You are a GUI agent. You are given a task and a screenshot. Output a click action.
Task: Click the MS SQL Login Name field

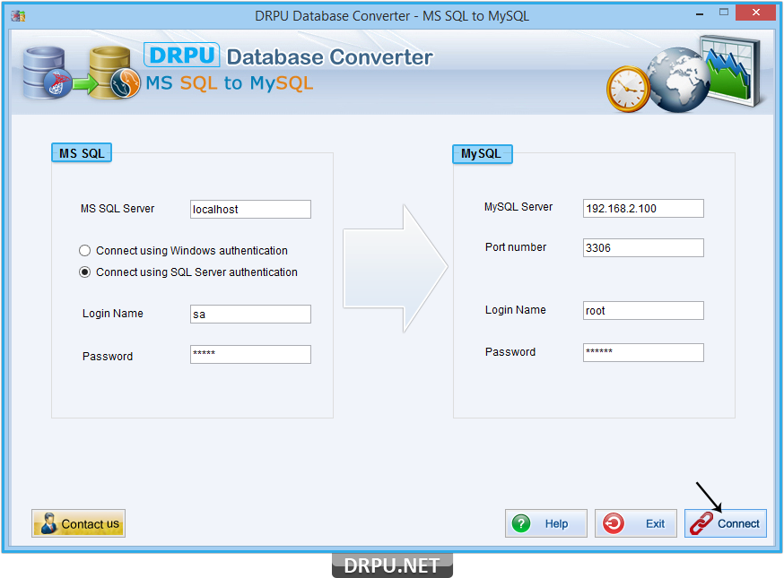pos(250,314)
